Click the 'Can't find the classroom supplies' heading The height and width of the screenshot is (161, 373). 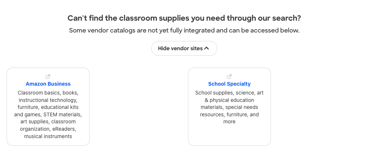point(184,18)
